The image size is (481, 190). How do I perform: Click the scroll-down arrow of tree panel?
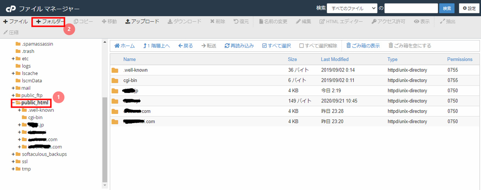(105, 186)
